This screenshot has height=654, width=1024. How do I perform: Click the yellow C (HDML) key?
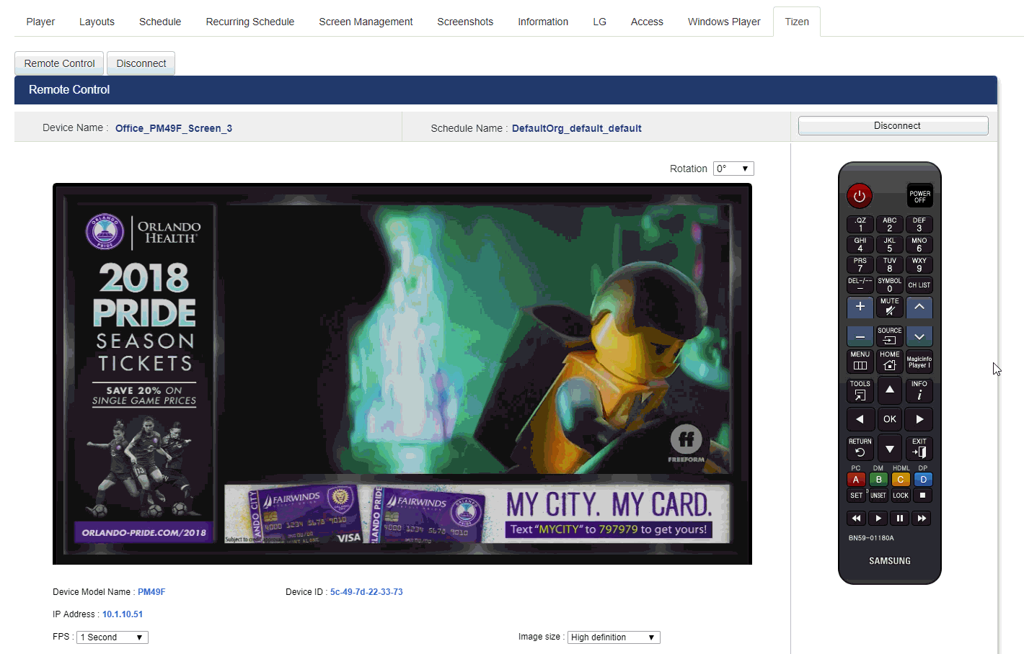(x=901, y=480)
